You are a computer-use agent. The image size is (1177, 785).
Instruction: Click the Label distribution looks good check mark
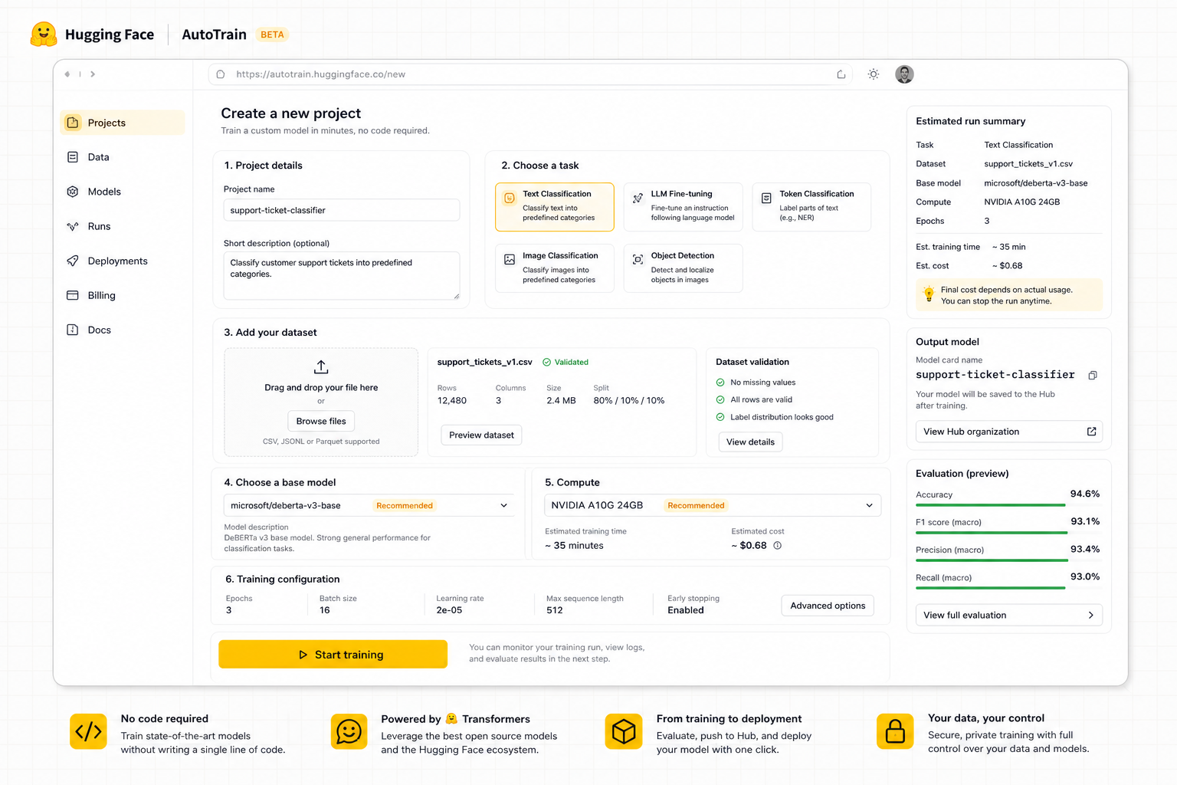click(720, 417)
